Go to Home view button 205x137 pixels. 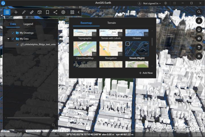[199, 30]
